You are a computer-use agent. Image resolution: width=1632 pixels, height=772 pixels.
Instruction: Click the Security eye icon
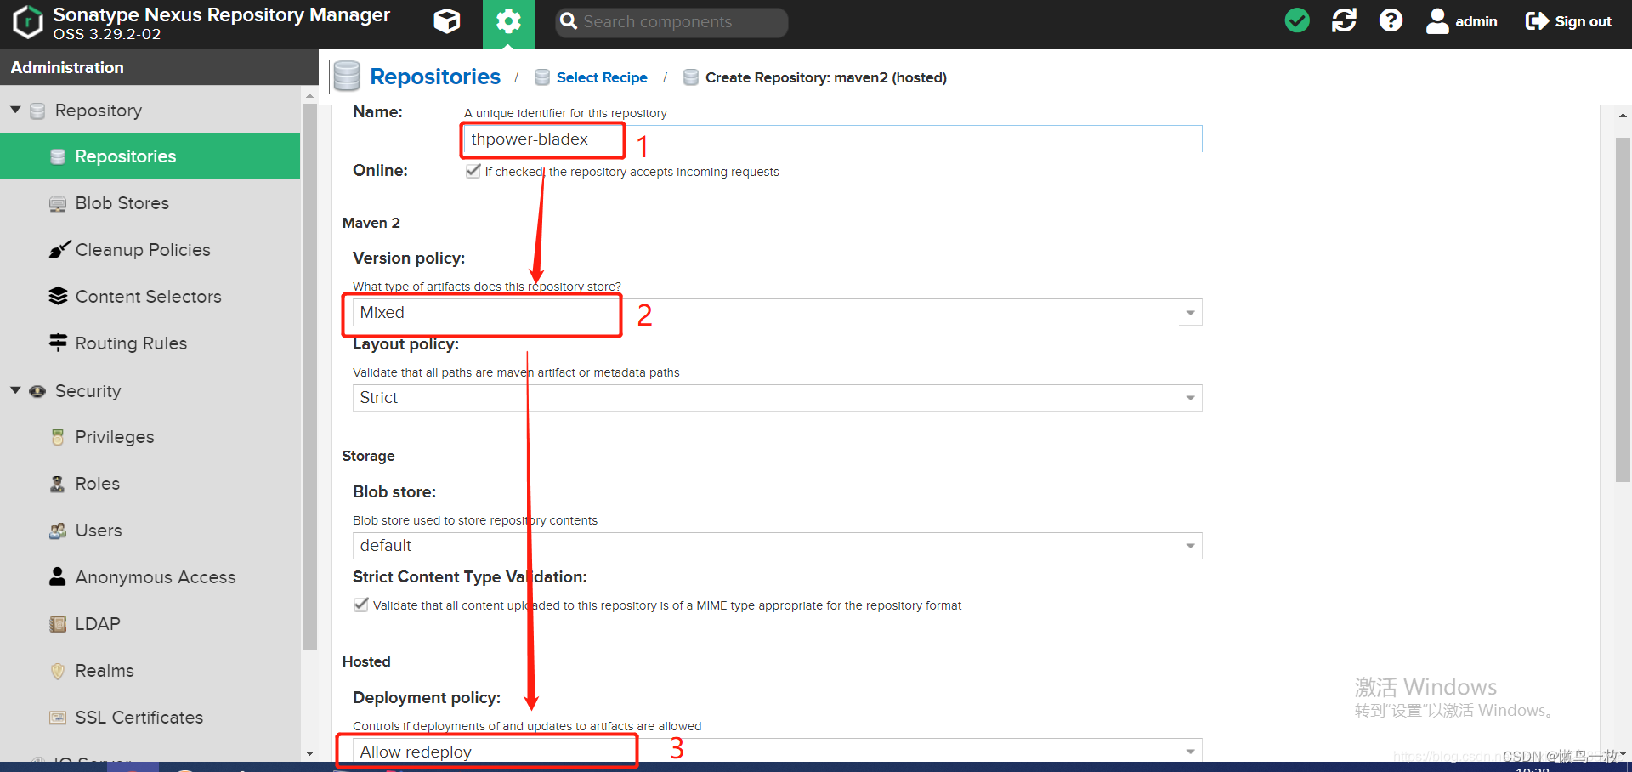37,391
